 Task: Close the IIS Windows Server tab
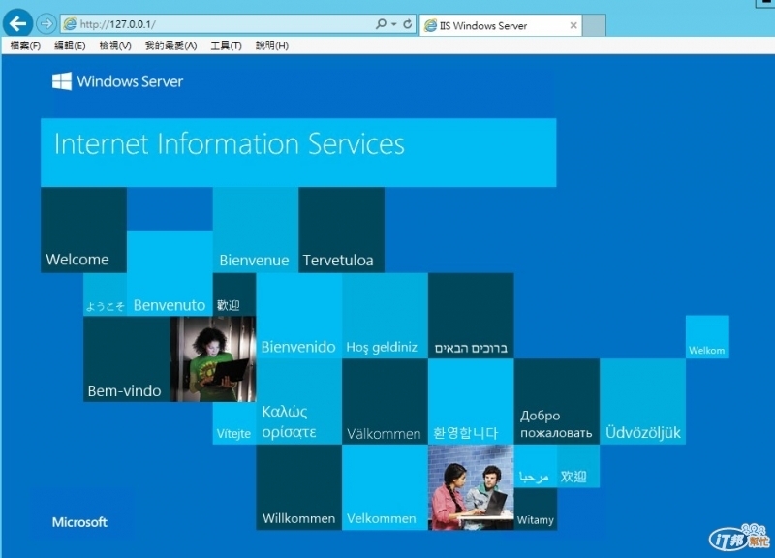(x=573, y=25)
